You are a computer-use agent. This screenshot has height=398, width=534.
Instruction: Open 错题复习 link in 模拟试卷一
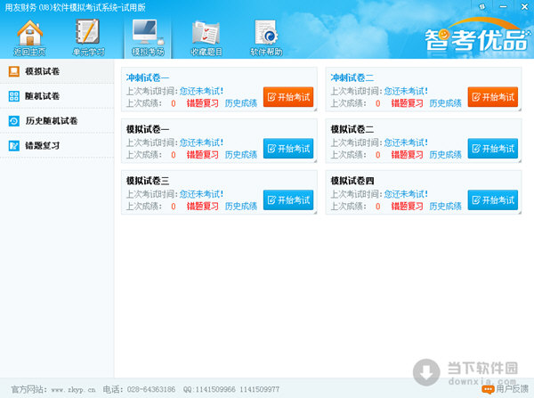(x=203, y=155)
